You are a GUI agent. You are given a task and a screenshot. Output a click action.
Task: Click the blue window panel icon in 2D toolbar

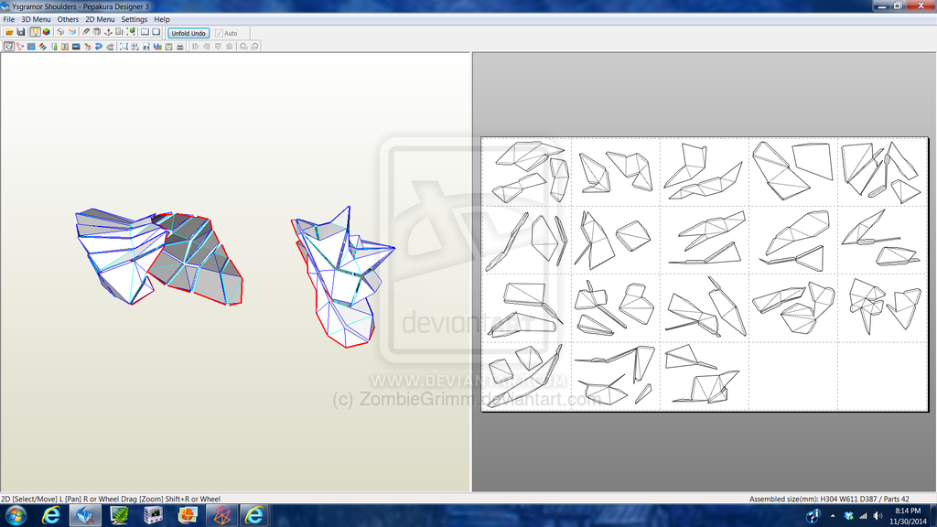point(31,46)
